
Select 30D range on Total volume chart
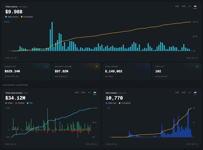177,6
